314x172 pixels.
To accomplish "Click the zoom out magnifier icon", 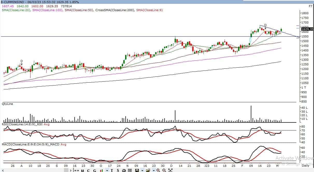I will click(x=164, y=170).
